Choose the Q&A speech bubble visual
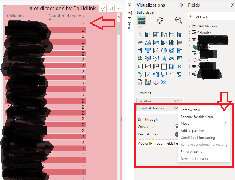 164,74
